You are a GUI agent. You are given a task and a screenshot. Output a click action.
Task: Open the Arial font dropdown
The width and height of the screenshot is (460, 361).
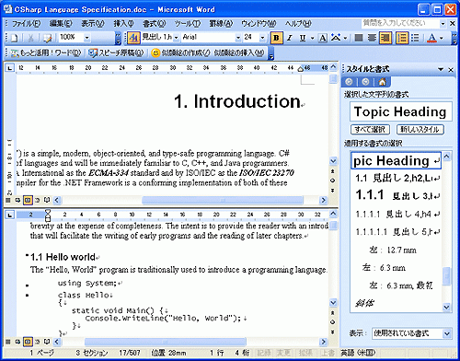point(238,38)
